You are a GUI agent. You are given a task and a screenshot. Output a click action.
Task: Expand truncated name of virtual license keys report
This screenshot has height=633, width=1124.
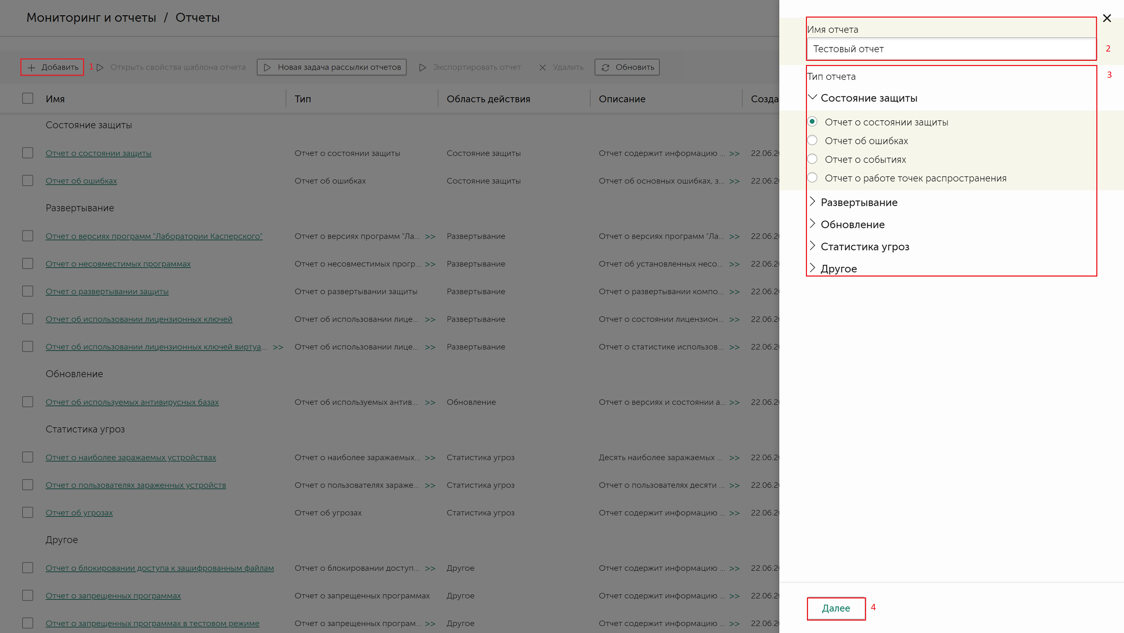(x=278, y=347)
